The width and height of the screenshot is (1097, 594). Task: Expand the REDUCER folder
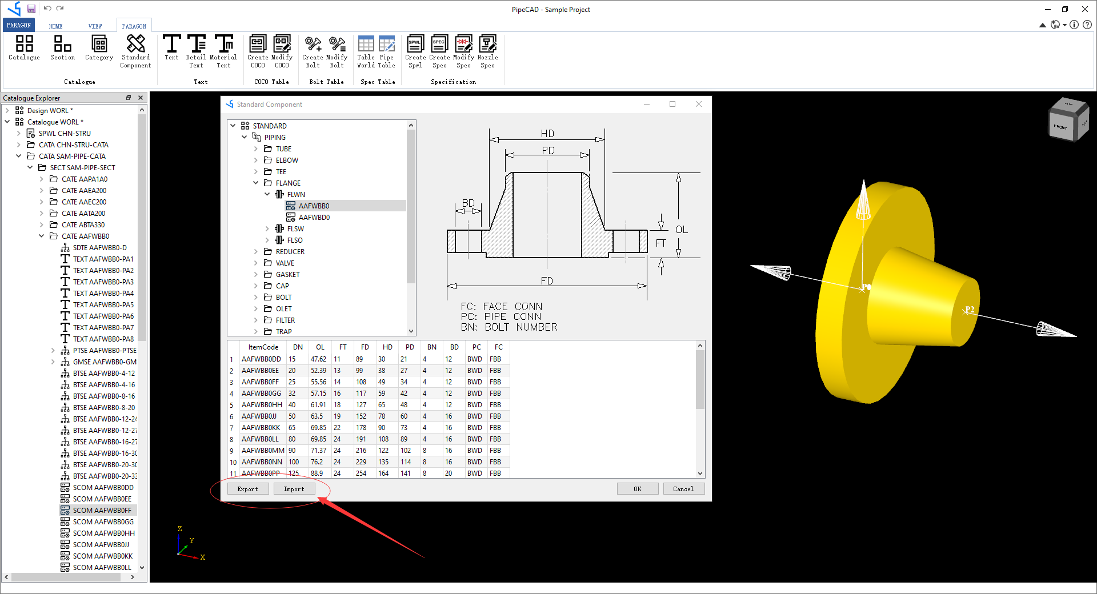click(x=256, y=251)
